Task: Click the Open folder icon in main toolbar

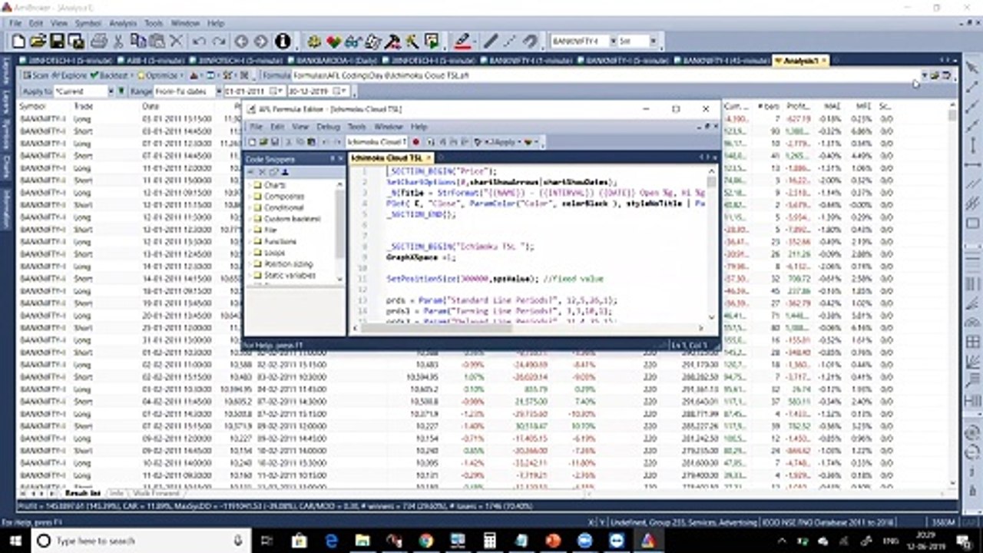Action: [38, 41]
